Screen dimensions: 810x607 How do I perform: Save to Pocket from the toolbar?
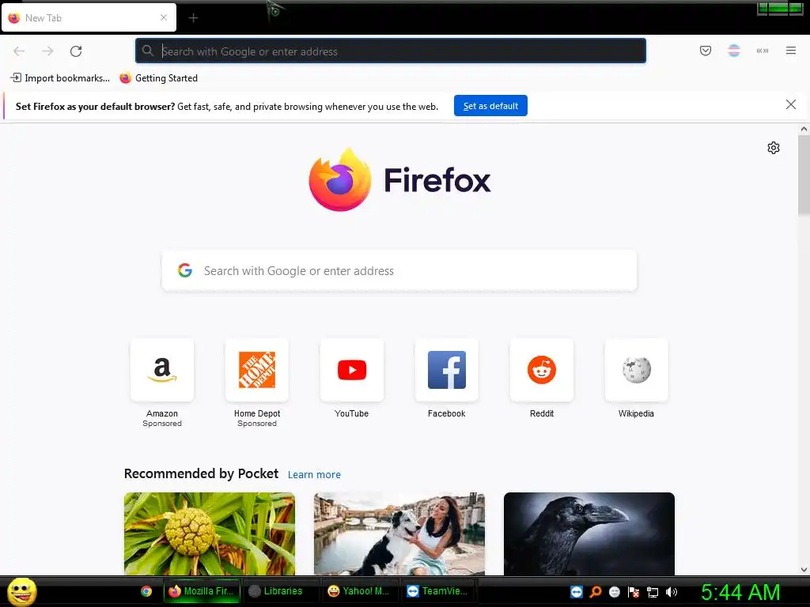pyautogui.click(x=705, y=51)
